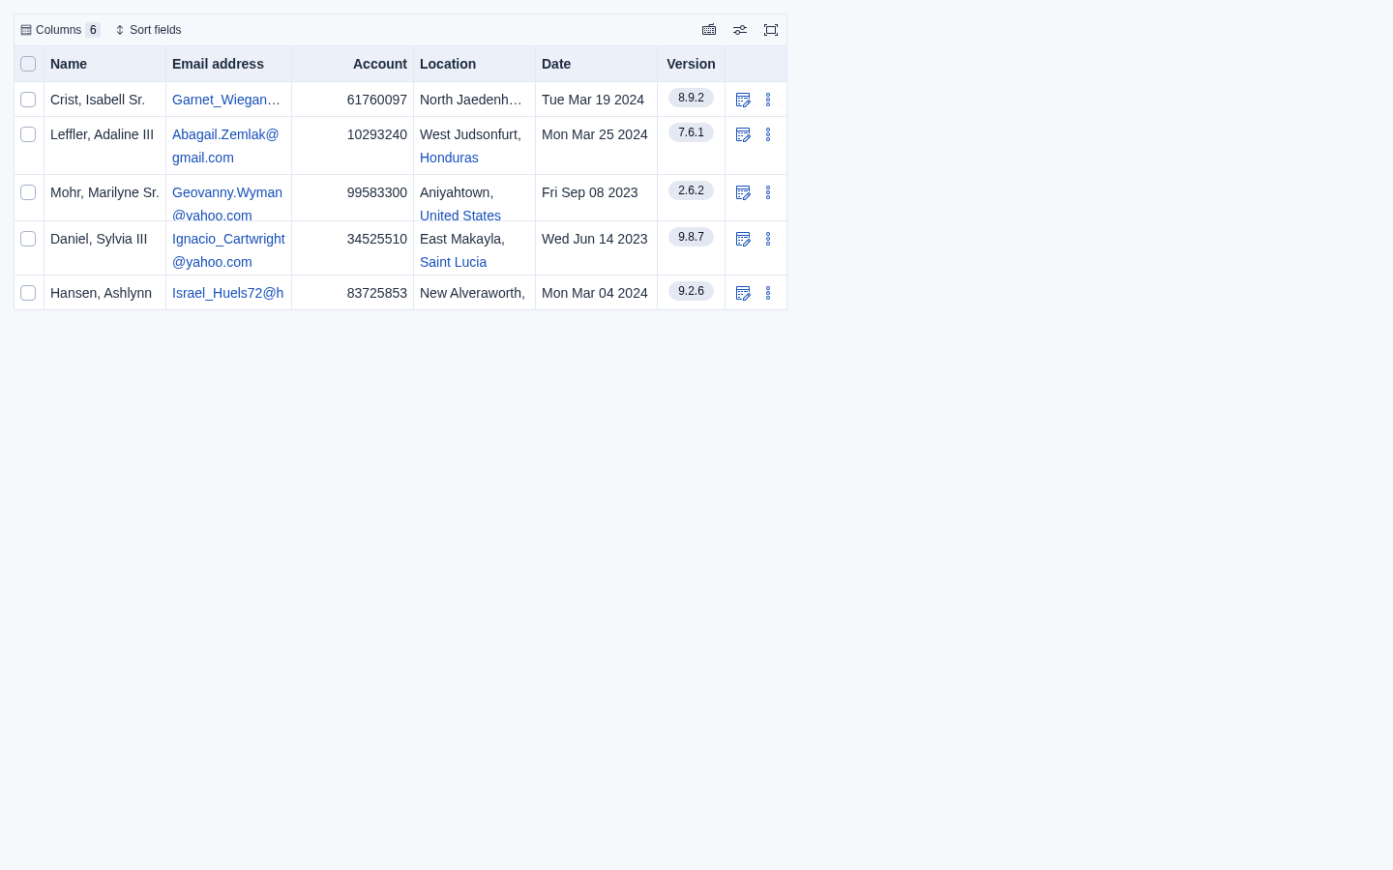The height and width of the screenshot is (870, 1393).
Task: Open more actions for Mohr, Marilyne Sr.
Action: (768, 192)
